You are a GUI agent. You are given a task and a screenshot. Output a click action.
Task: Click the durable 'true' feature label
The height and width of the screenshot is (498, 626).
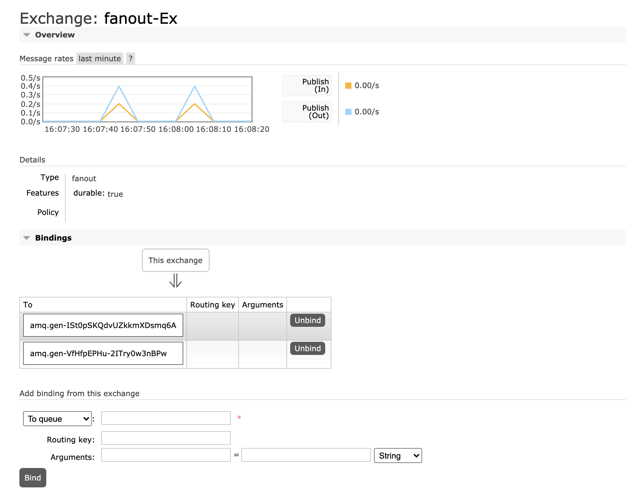pos(115,194)
